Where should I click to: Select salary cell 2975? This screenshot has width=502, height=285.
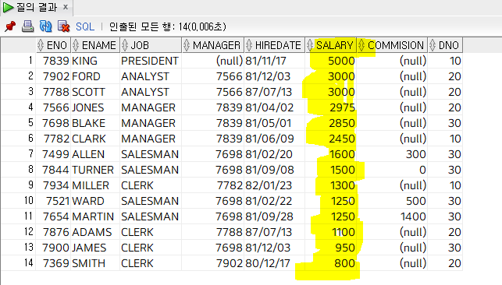[331, 107]
